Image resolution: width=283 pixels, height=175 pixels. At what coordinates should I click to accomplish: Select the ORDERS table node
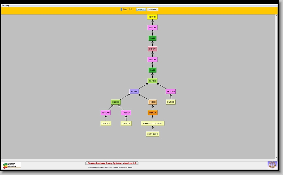click(x=106, y=123)
